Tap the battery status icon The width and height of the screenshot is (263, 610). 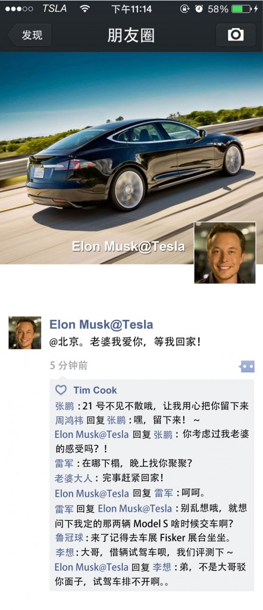click(x=241, y=9)
